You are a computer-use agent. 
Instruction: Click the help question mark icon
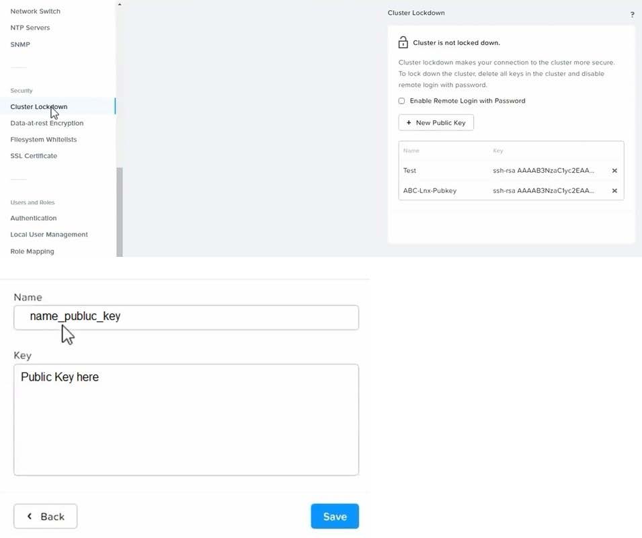(x=632, y=15)
